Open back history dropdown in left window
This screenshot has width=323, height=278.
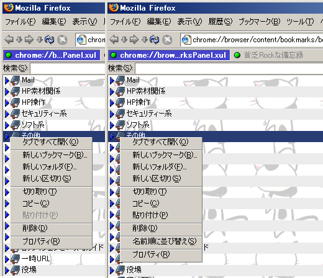tap(19, 40)
